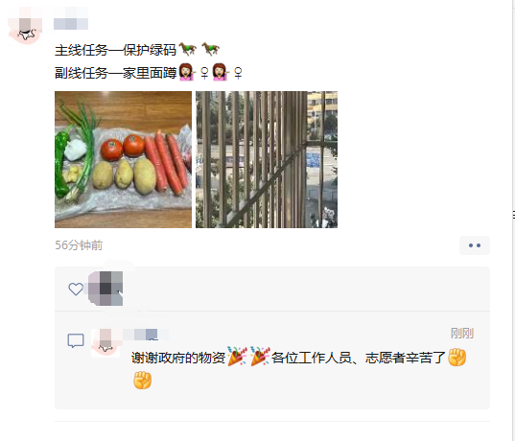Open the post author's profile avatar
The height and width of the screenshot is (441, 515).
[x=26, y=27]
